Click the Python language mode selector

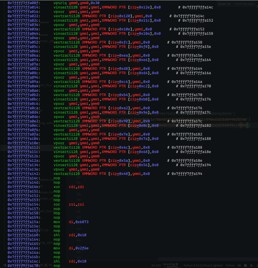point(230,265)
